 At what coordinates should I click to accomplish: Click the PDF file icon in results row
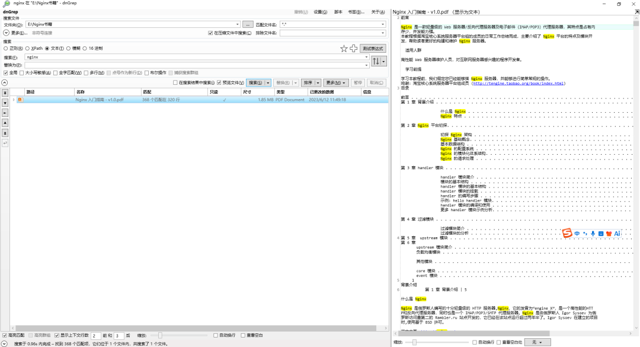(x=20, y=100)
